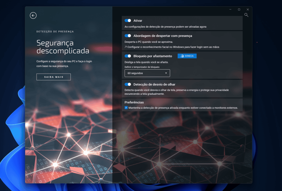This screenshot has height=191, width=282.
Task: Click the Saiba Mais button
Action: point(54,77)
